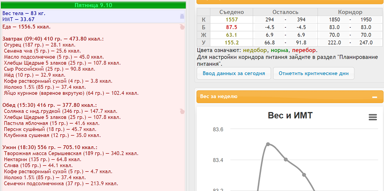Screen dimensions: 384x191
Task: Click the Вес и ИМТ chart title
Action: pyautogui.click(x=290, y=115)
